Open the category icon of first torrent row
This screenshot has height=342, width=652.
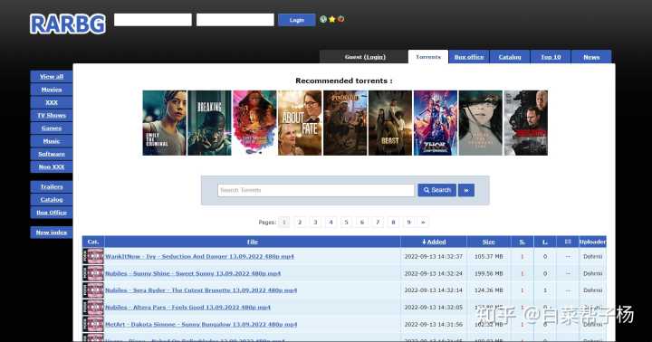[x=93, y=256]
